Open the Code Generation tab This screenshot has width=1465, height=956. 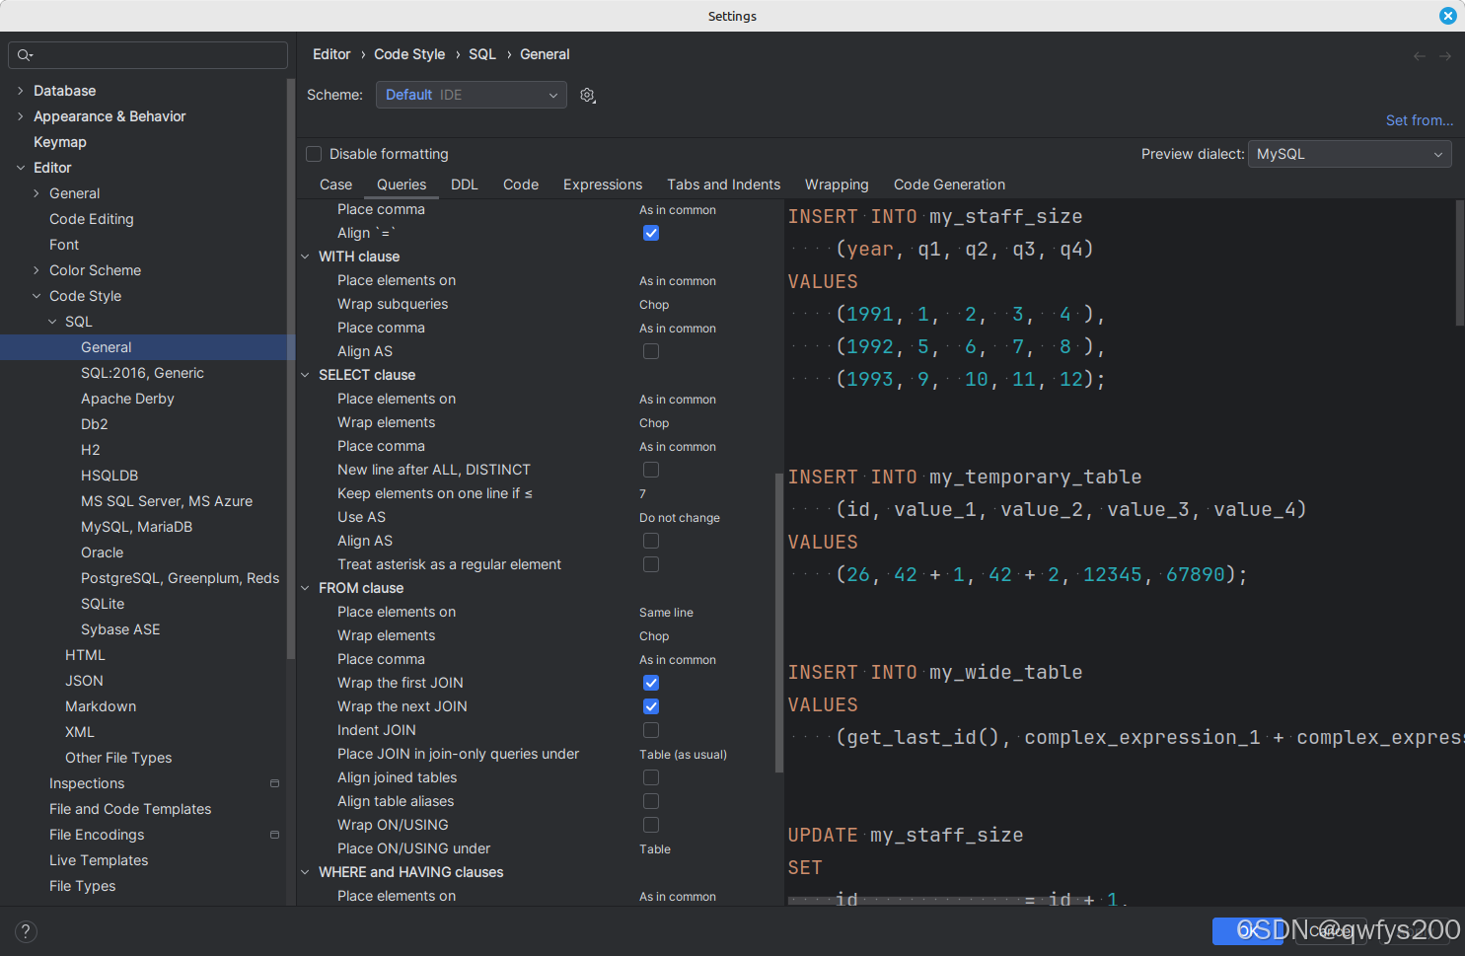coord(949,184)
